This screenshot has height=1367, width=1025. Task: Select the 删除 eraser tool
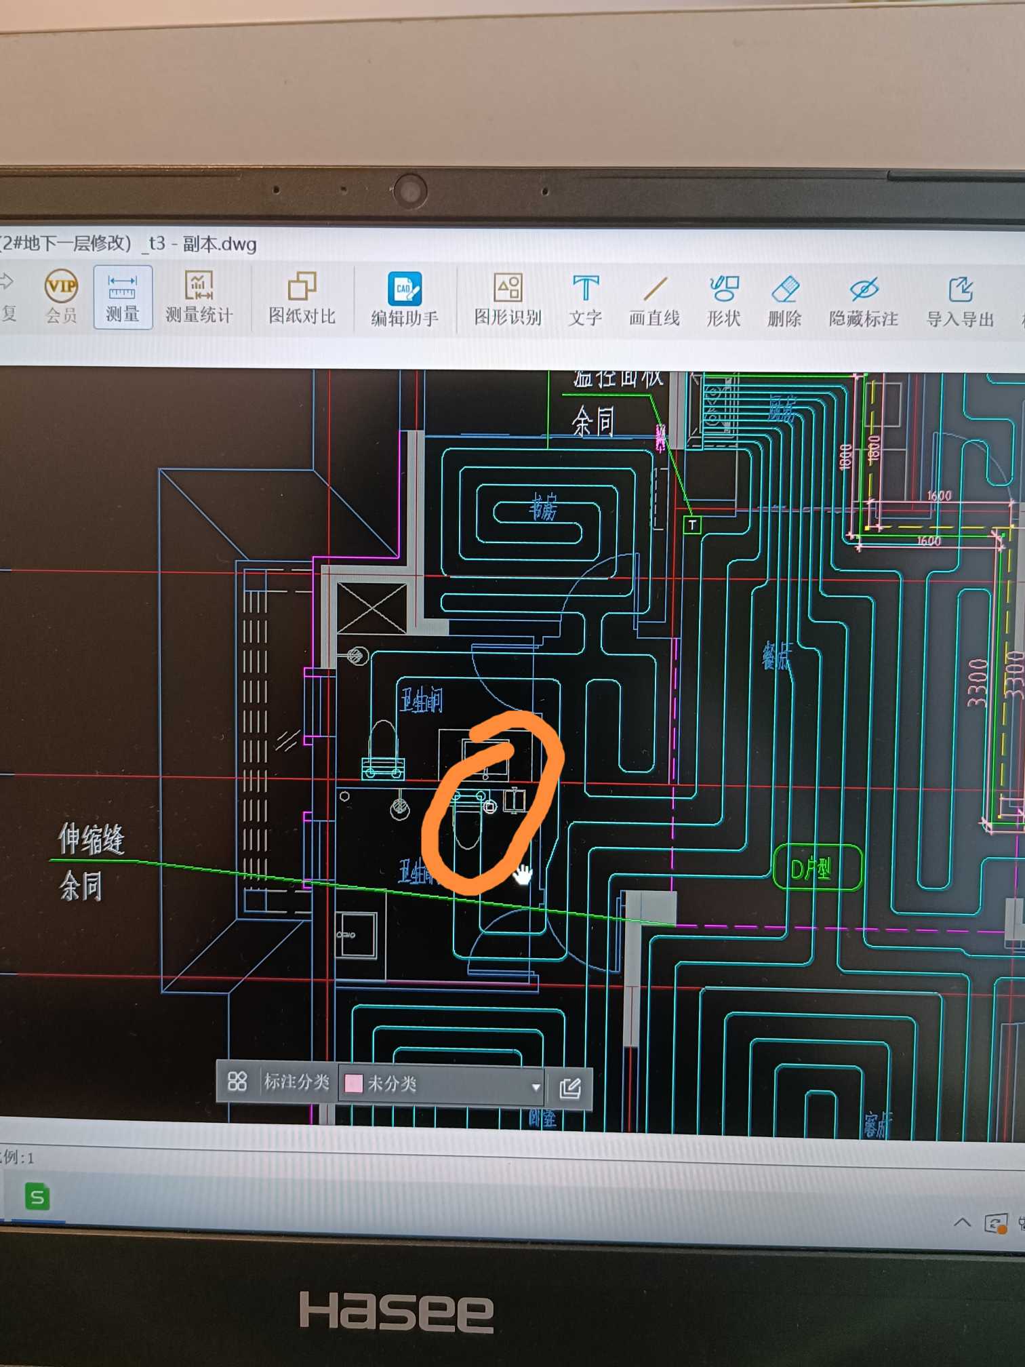(784, 303)
